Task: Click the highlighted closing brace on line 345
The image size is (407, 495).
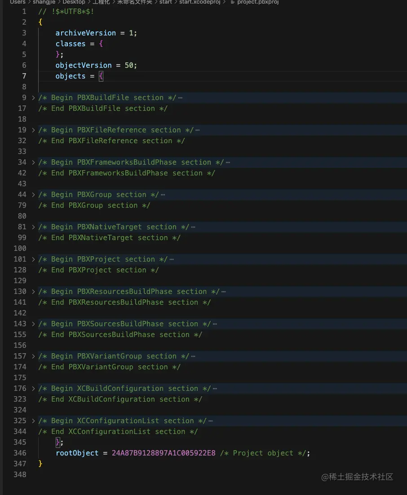Action: [58, 442]
